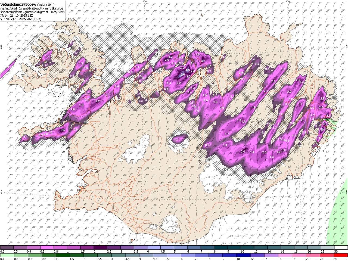Click the 3.2 precipitation value on map

click(171, 57)
